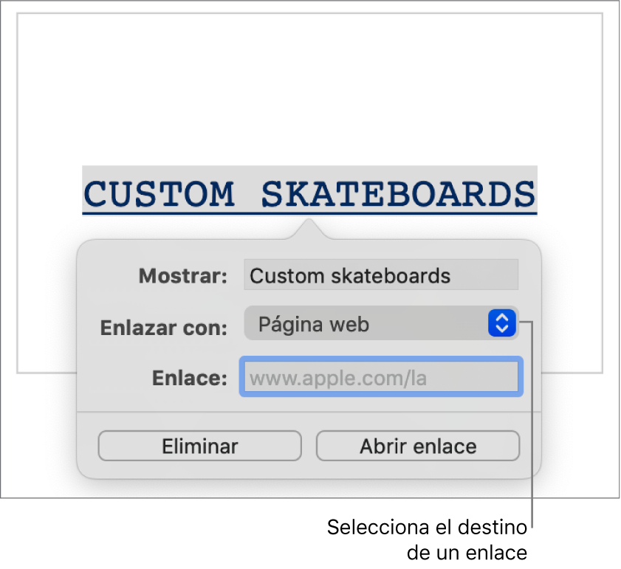The width and height of the screenshot is (621, 569).
Task: Click the www.apple.com/la placeholder text
Action: click(x=338, y=379)
